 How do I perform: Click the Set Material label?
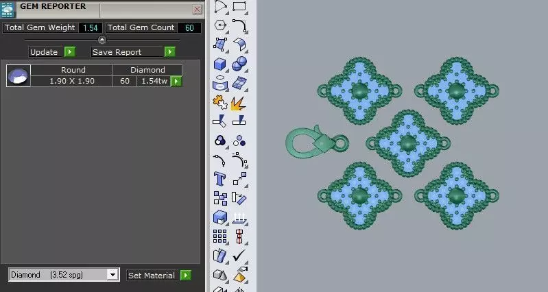tap(152, 276)
